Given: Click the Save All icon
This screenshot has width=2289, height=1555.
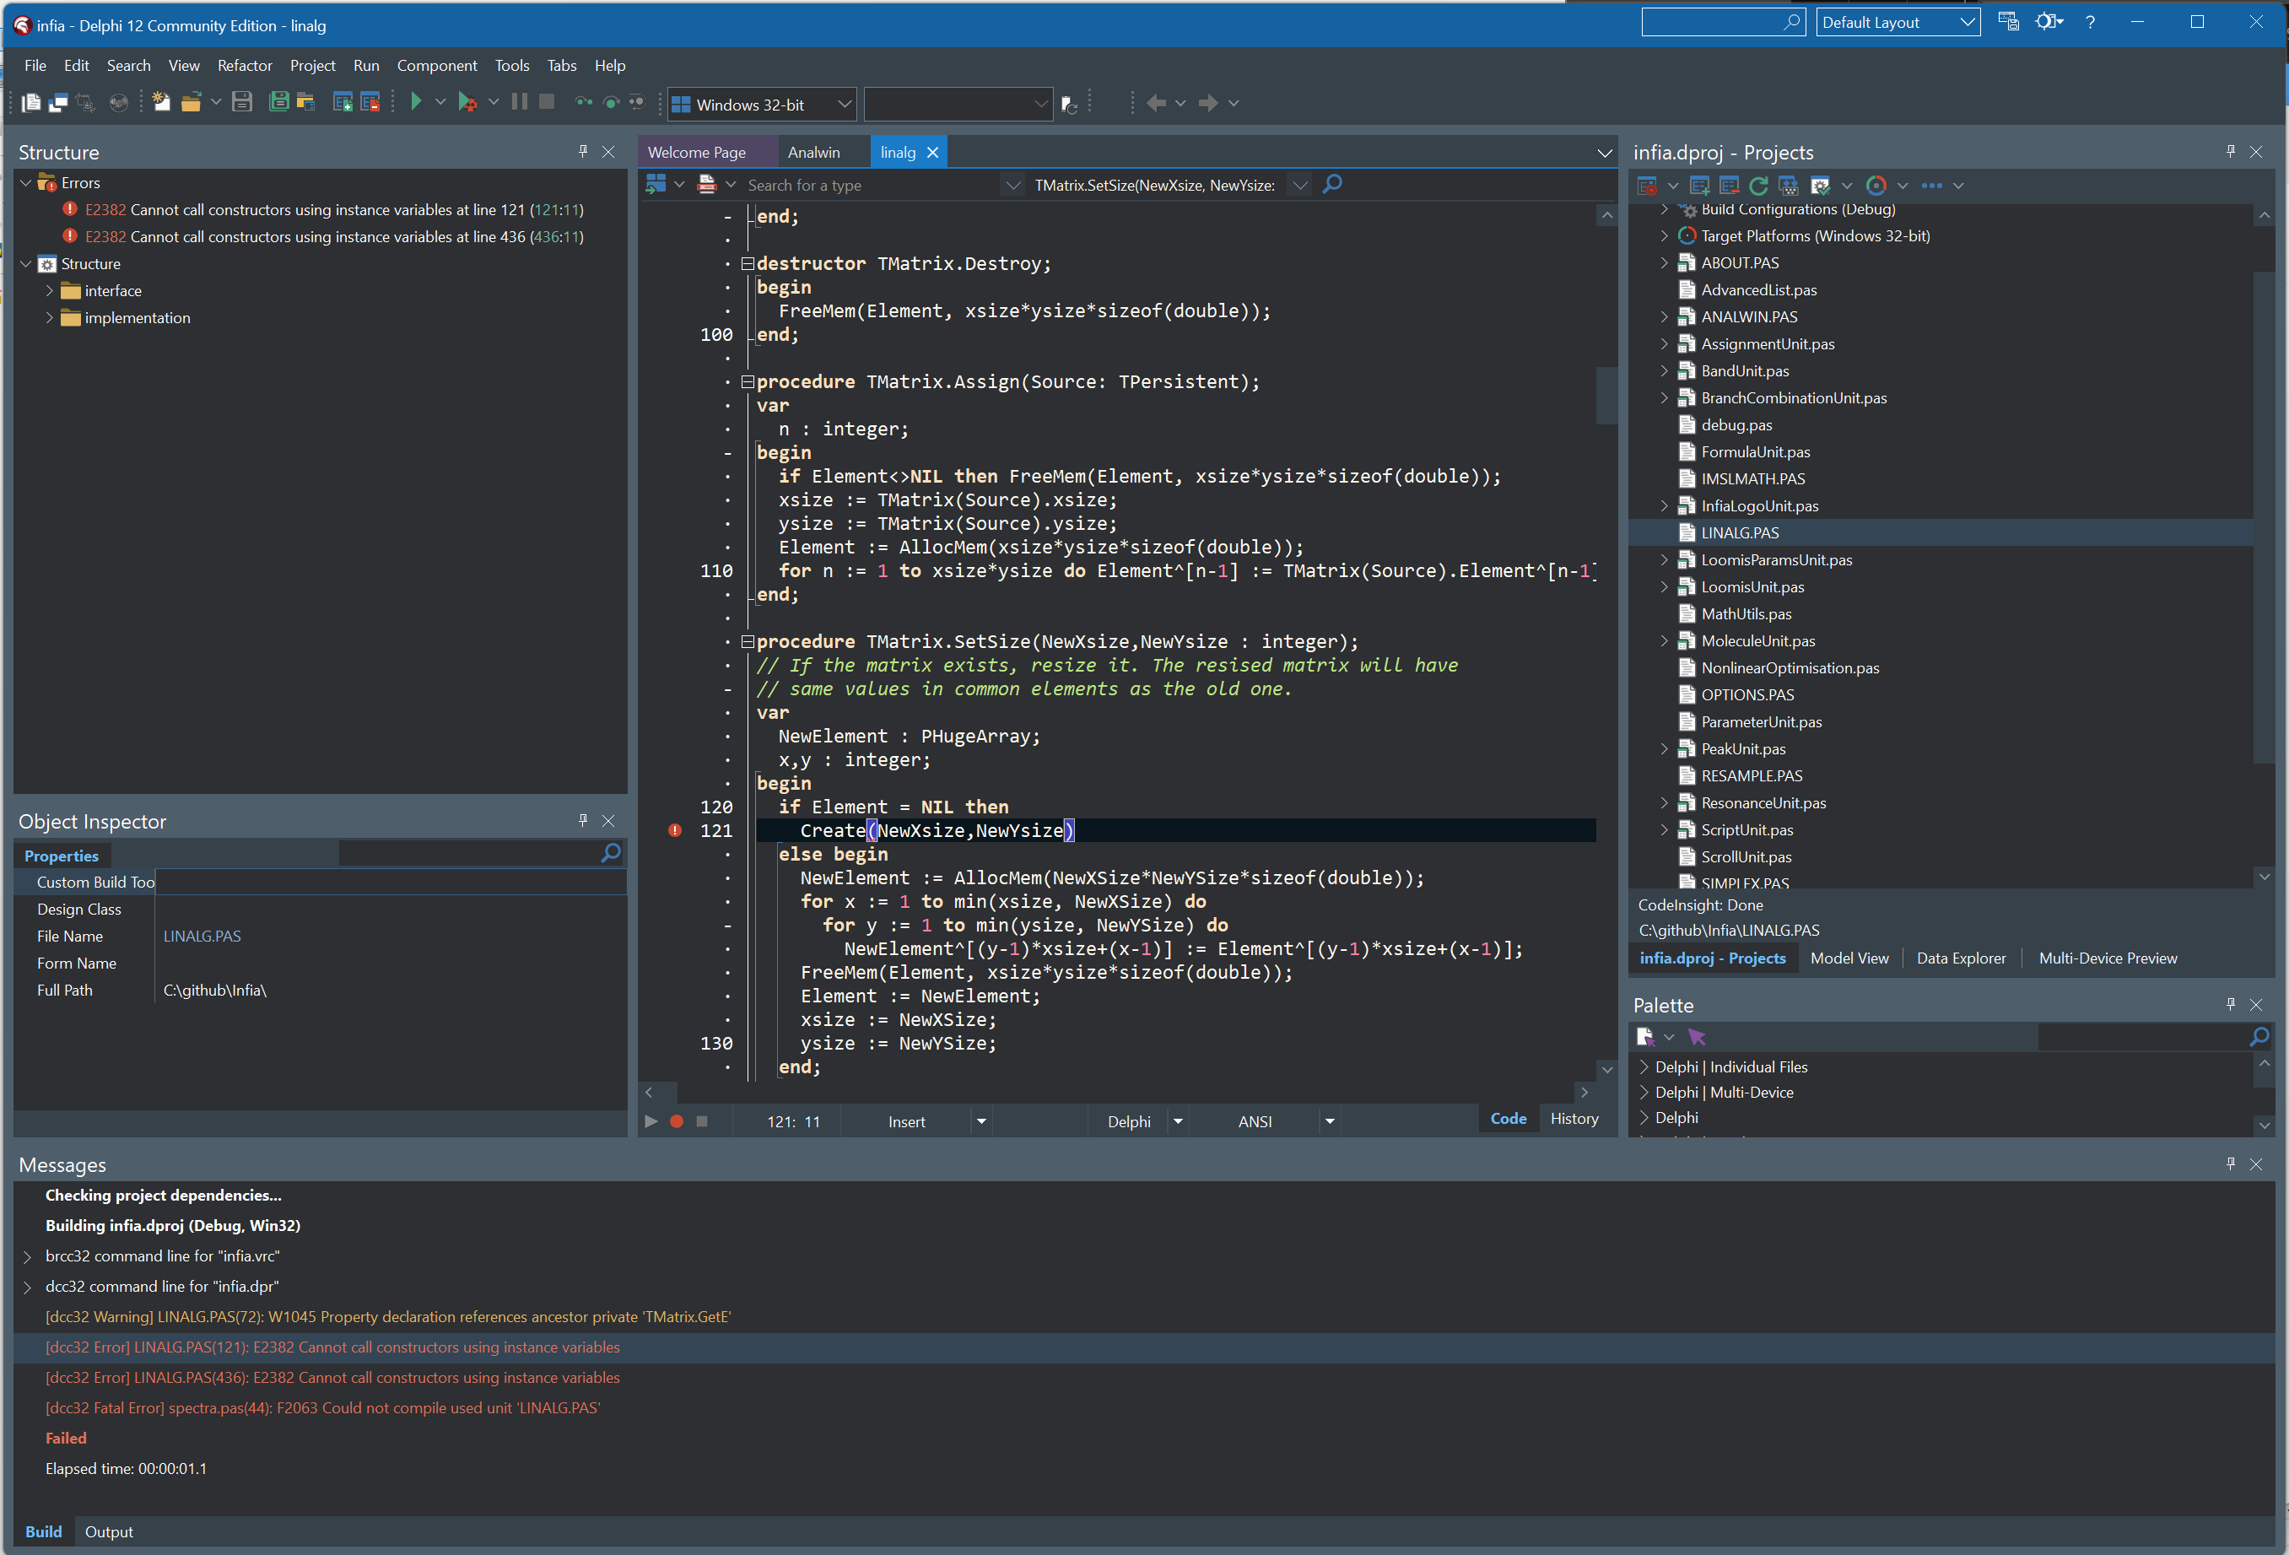Looking at the screenshot, I should (278, 102).
